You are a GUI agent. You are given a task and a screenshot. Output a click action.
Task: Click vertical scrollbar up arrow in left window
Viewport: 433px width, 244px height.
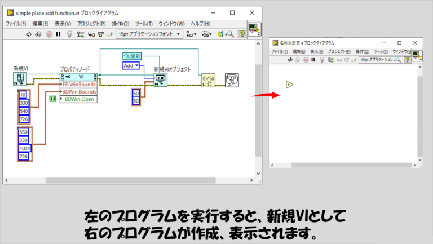(x=258, y=43)
